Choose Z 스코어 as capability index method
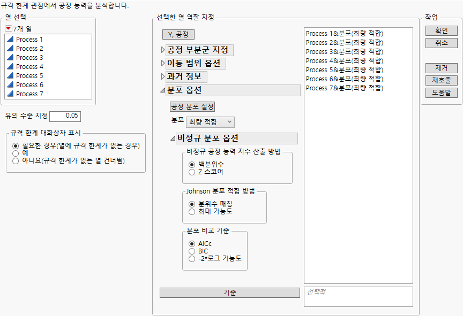 (x=191, y=172)
